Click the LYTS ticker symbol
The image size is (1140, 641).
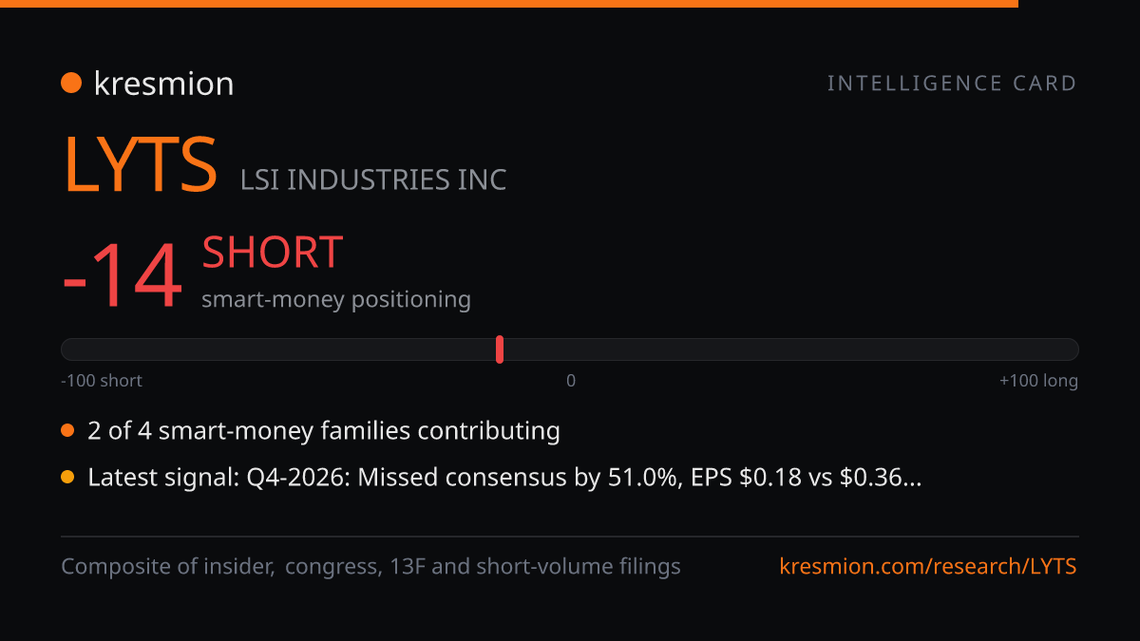coord(141,164)
